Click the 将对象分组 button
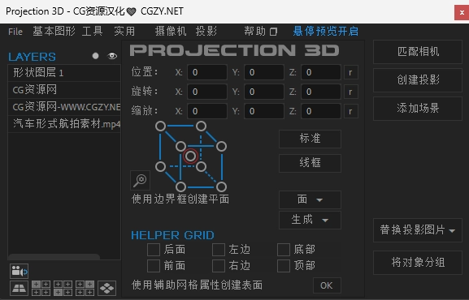The image size is (469, 300). pyautogui.click(x=418, y=263)
